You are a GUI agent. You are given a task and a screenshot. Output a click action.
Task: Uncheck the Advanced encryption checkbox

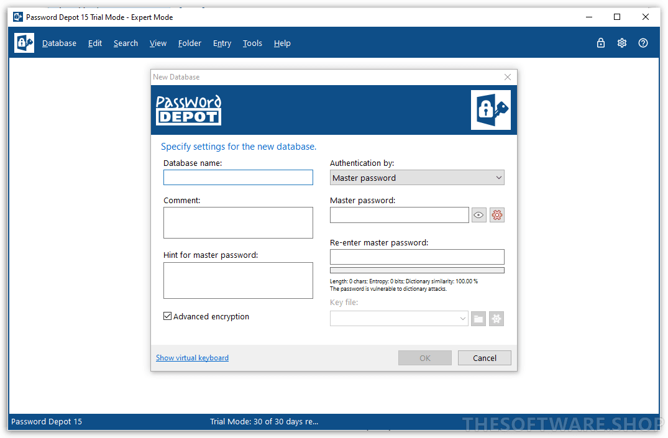click(167, 316)
